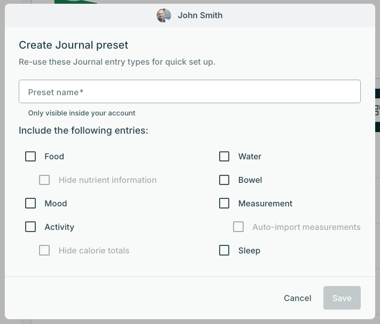Check the Mood entry checkbox
380x324 pixels.
point(30,204)
